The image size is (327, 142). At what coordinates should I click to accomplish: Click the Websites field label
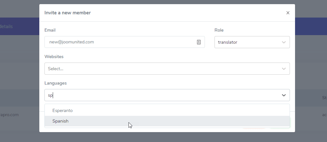[x=54, y=56]
